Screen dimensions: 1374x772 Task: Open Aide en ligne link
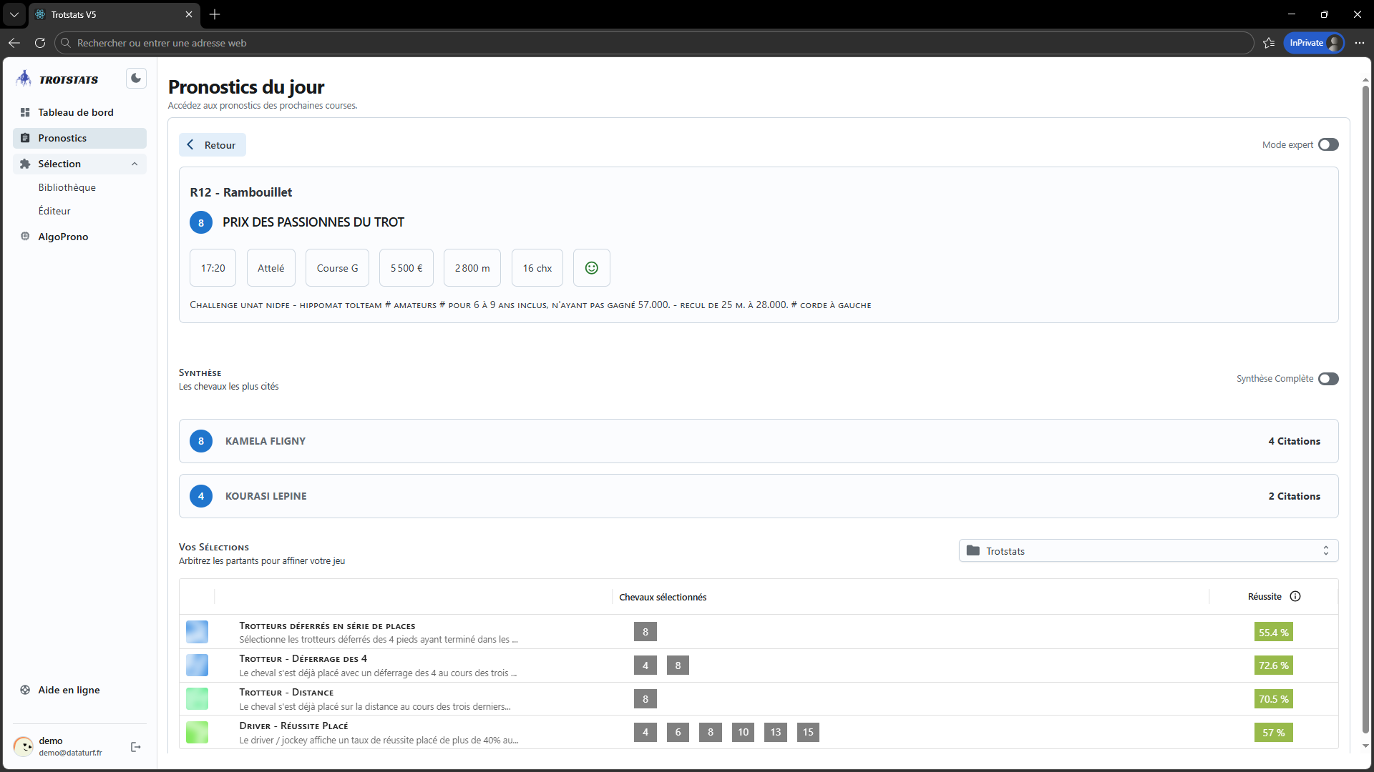[69, 690]
